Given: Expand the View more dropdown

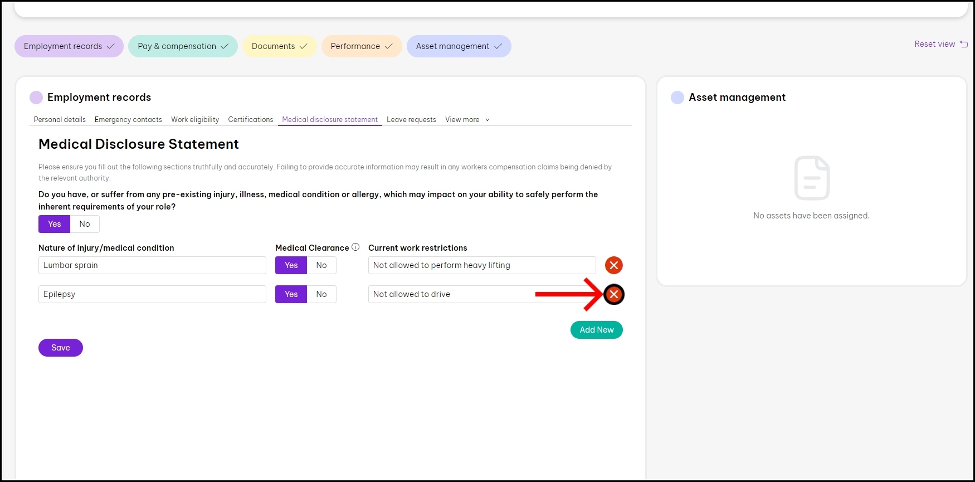Looking at the screenshot, I should tap(467, 120).
